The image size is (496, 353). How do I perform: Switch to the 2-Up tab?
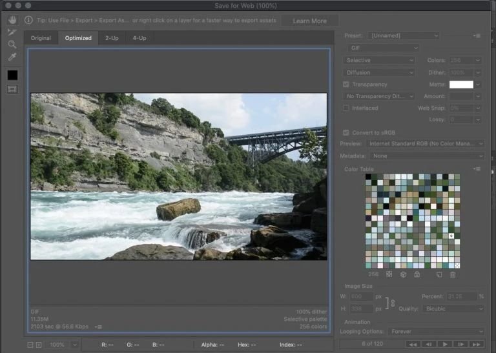pos(112,38)
